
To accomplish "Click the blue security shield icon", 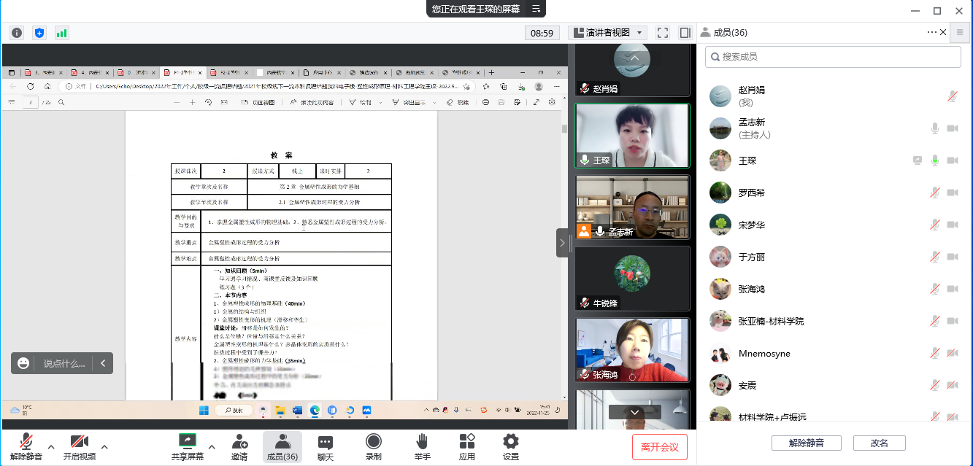I will pos(39,33).
